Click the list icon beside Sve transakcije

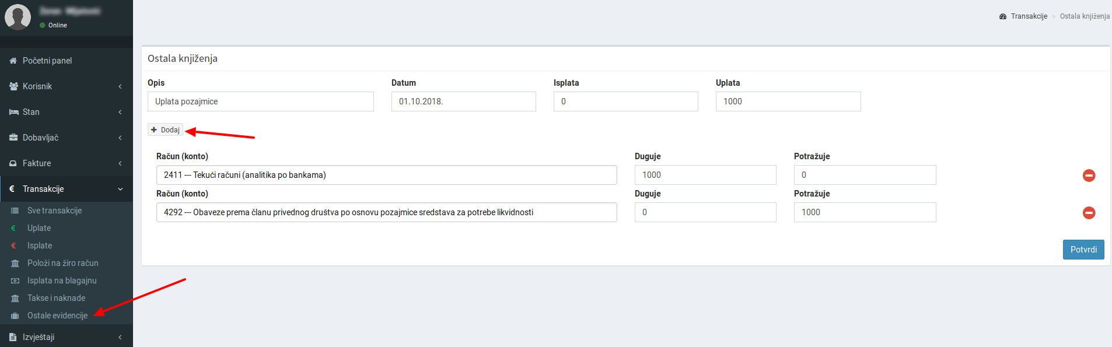pos(15,211)
